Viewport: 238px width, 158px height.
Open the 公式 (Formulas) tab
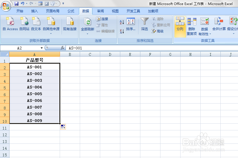(71, 11)
